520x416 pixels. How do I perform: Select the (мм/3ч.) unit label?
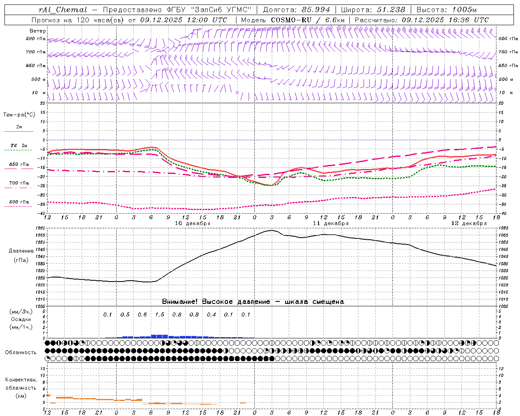click(x=21, y=312)
